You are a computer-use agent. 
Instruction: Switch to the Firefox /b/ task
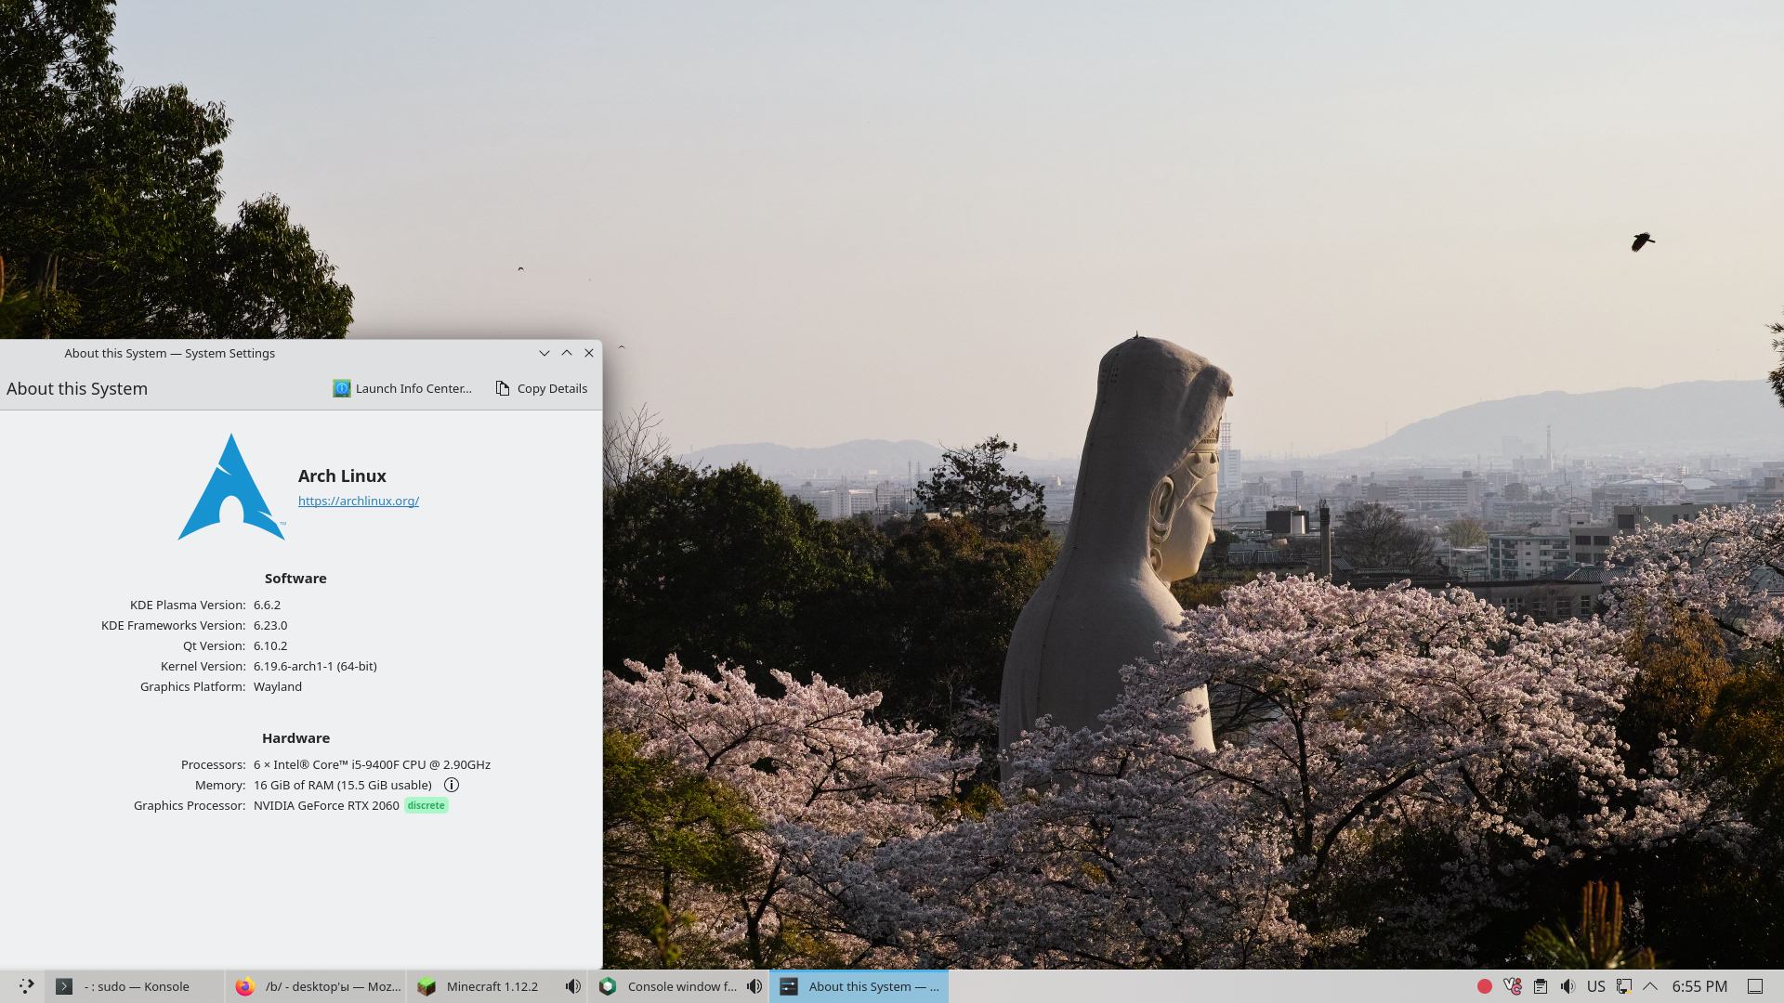pyautogui.click(x=318, y=986)
